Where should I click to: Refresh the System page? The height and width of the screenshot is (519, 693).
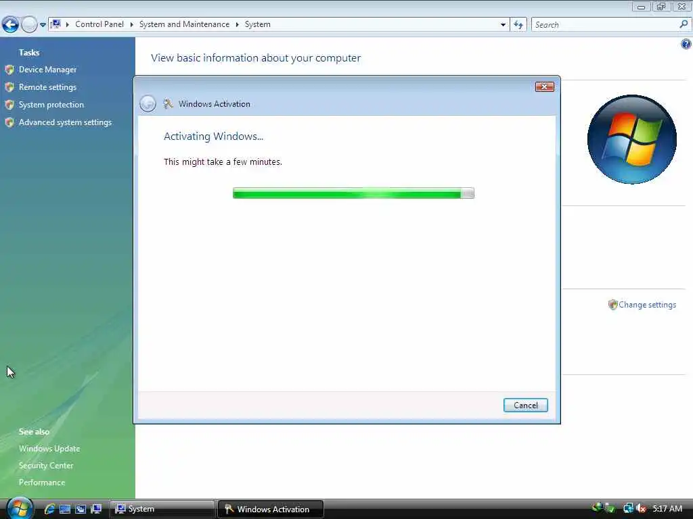pyautogui.click(x=518, y=25)
